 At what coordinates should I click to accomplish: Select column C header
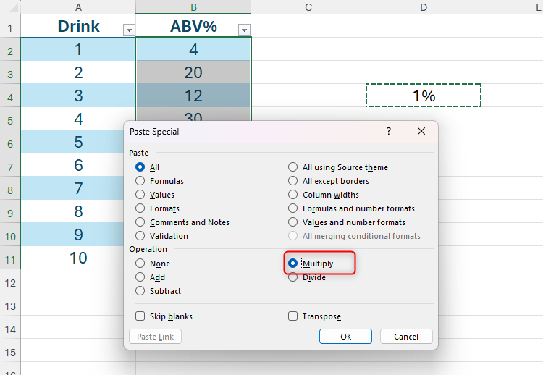(x=308, y=7)
